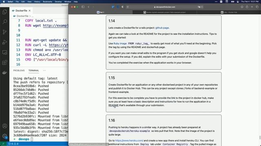The height and width of the screenshot is (146, 261).
Task: Click the Safari page vertical scrollbar
Action: click(x=260, y=137)
